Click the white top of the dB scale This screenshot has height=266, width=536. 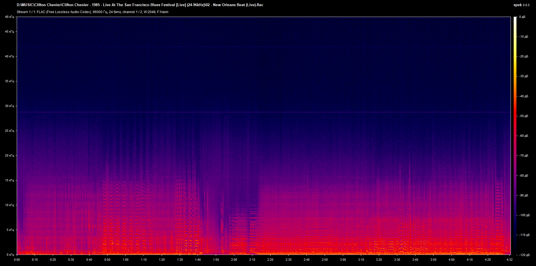515,18
